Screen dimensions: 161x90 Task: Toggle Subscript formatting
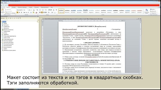(x=26, y=12)
